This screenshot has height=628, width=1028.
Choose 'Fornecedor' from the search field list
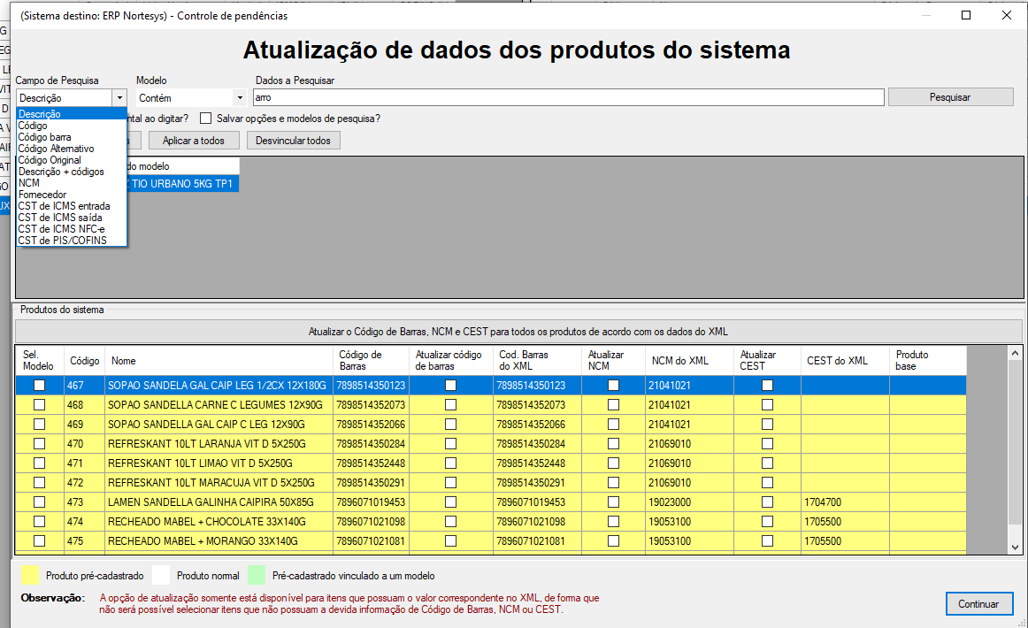click(42, 195)
